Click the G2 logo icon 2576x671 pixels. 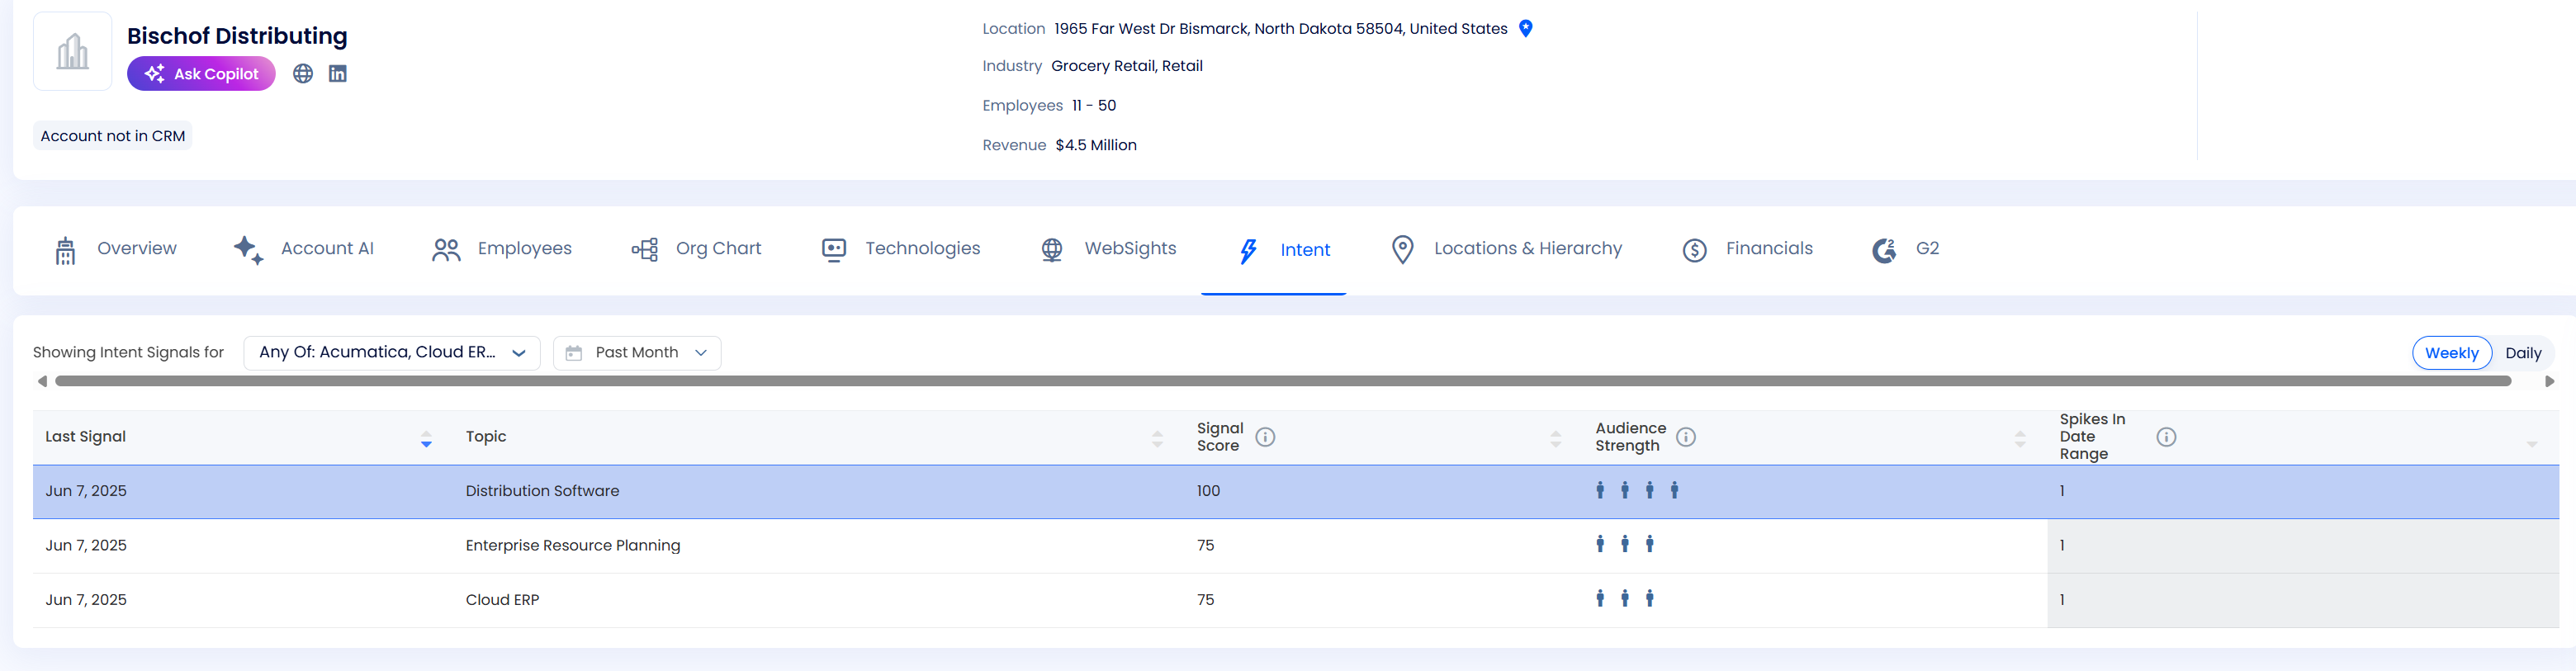click(1884, 250)
